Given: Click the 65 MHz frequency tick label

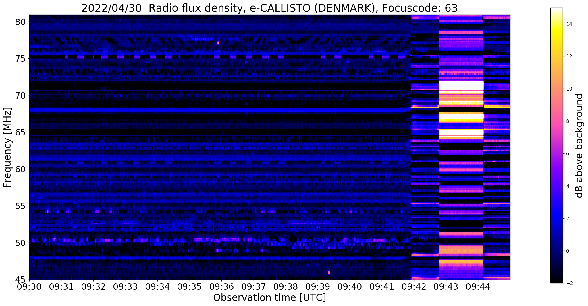Looking at the screenshot, I should pos(20,132).
